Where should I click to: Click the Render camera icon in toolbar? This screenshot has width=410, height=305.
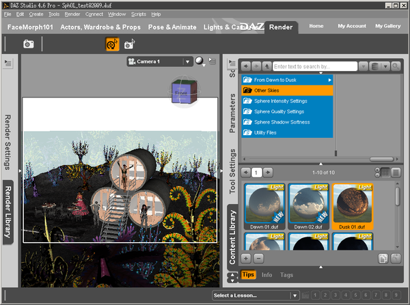(29, 44)
